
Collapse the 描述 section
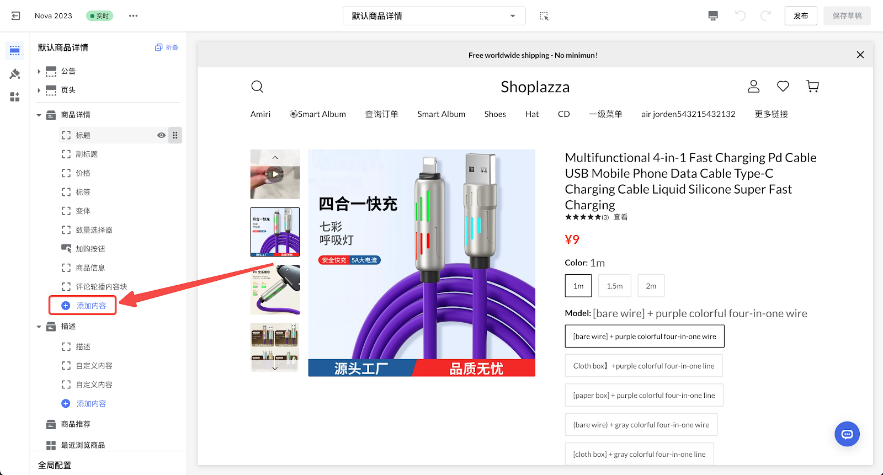pyautogui.click(x=39, y=327)
